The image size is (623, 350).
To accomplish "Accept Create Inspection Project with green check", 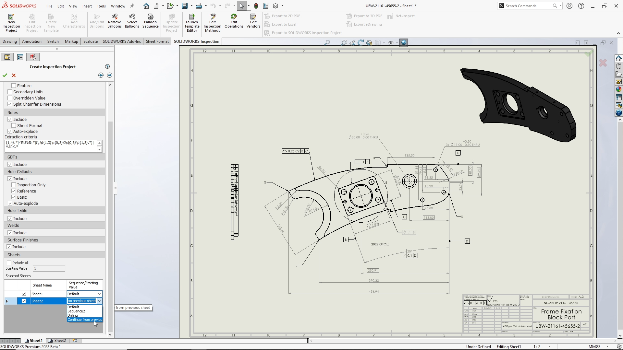I will coord(5,75).
